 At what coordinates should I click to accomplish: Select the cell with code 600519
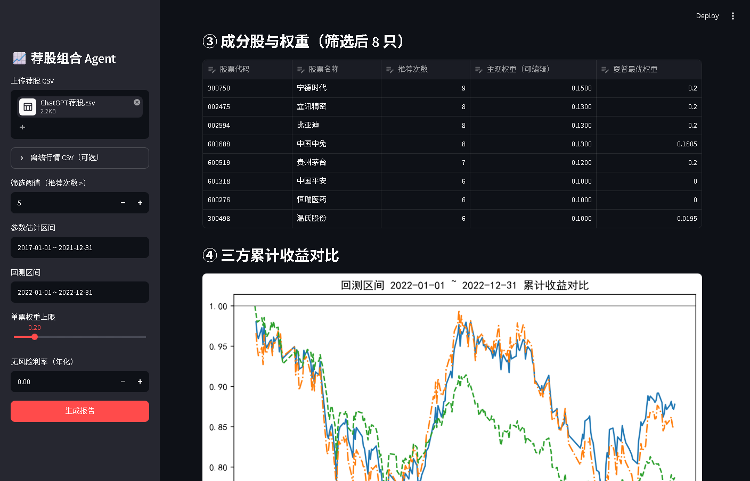point(247,163)
